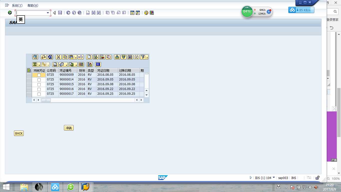341x192 pixels.
Task: Click the Duplicate row icon
Action: click(x=109, y=57)
